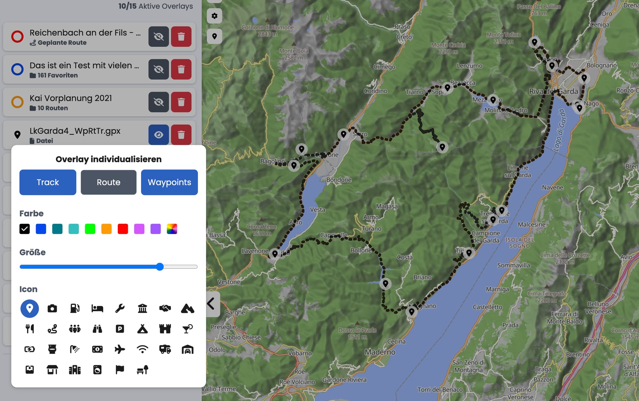The height and width of the screenshot is (401, 639).
Task: Select the fork and knife restaurant icon
Action: [x=30, y=329]
